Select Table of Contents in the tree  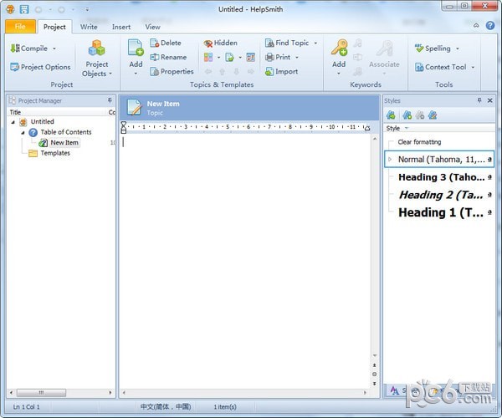pyautogui.click(x=66, y=132)
